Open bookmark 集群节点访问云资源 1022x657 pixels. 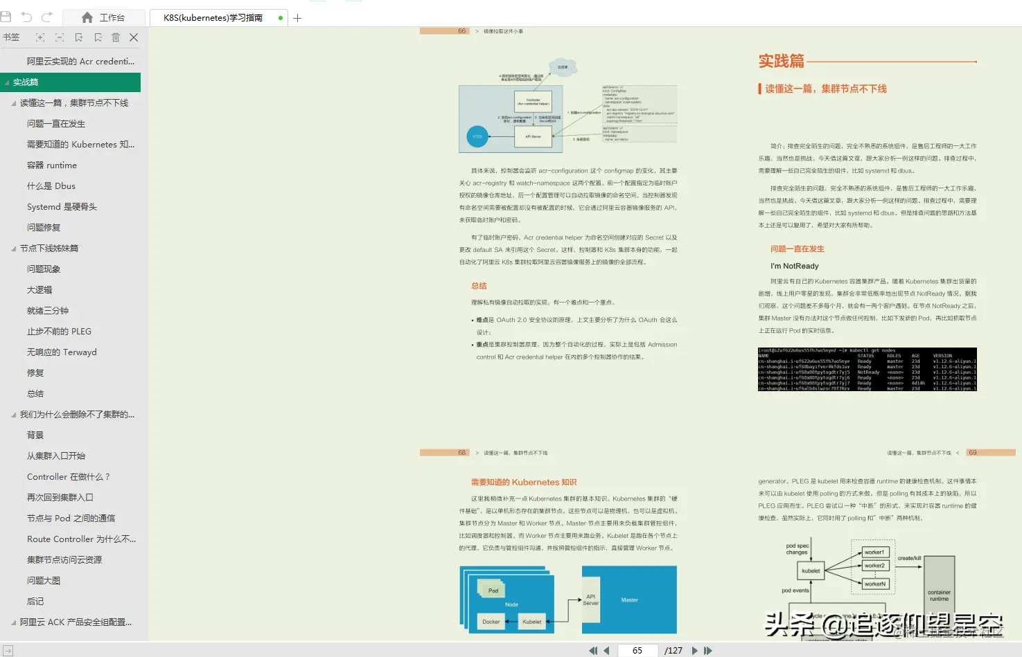pos(64,560)
